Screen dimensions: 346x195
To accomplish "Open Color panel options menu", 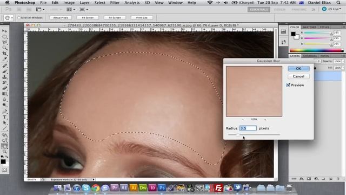I will click(343, 27).
